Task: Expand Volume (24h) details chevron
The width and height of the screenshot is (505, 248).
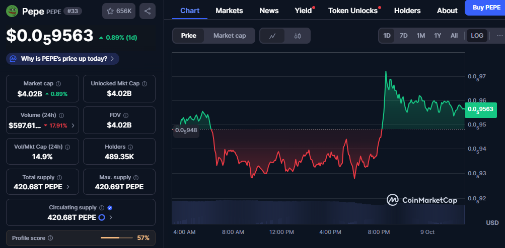Action: 74,126
